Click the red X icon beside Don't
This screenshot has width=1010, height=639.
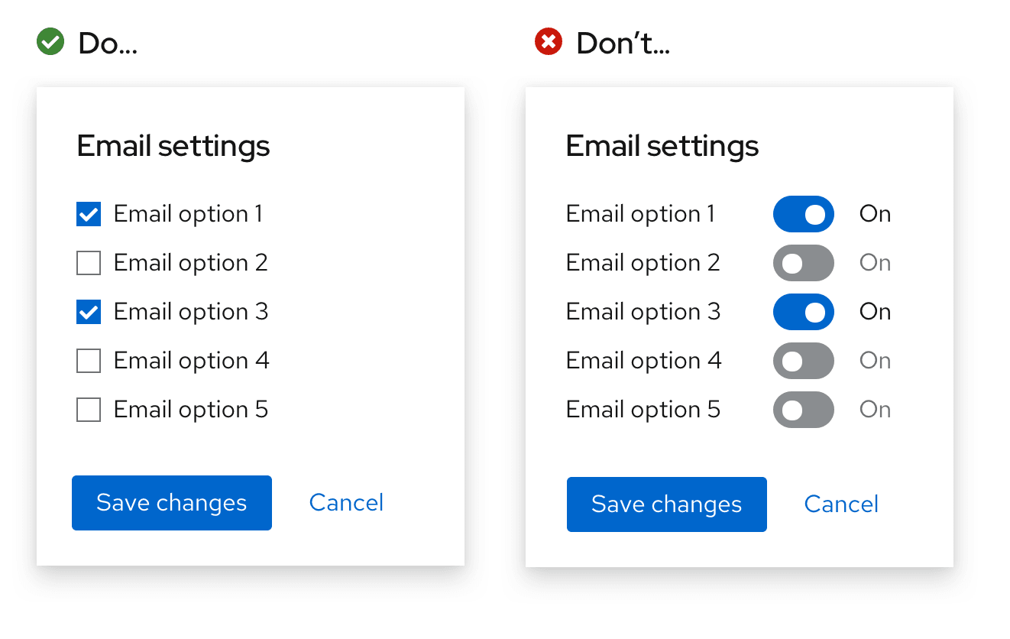coord(549,42)
